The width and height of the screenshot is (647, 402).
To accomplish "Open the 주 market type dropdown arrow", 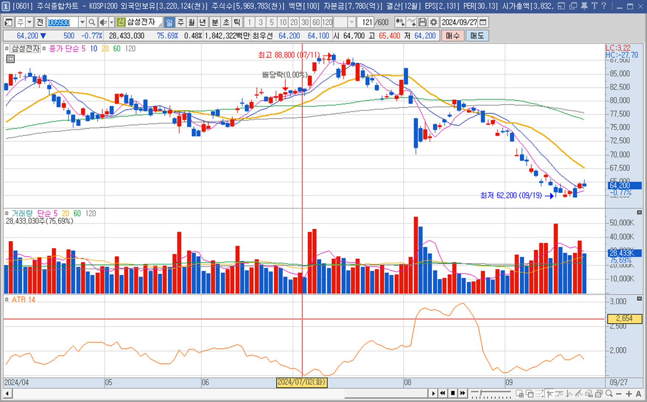I will (x=29, y=22).
